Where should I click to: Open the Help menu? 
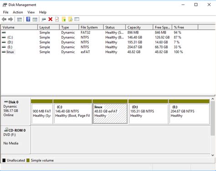[x=43, y=12]
